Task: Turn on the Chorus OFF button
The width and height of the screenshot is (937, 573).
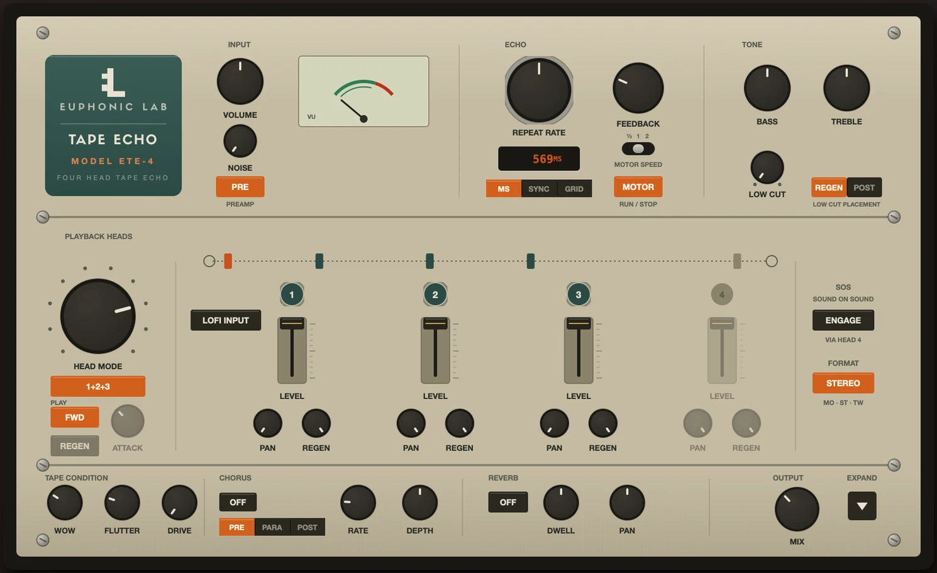Action: coord(238,502)
